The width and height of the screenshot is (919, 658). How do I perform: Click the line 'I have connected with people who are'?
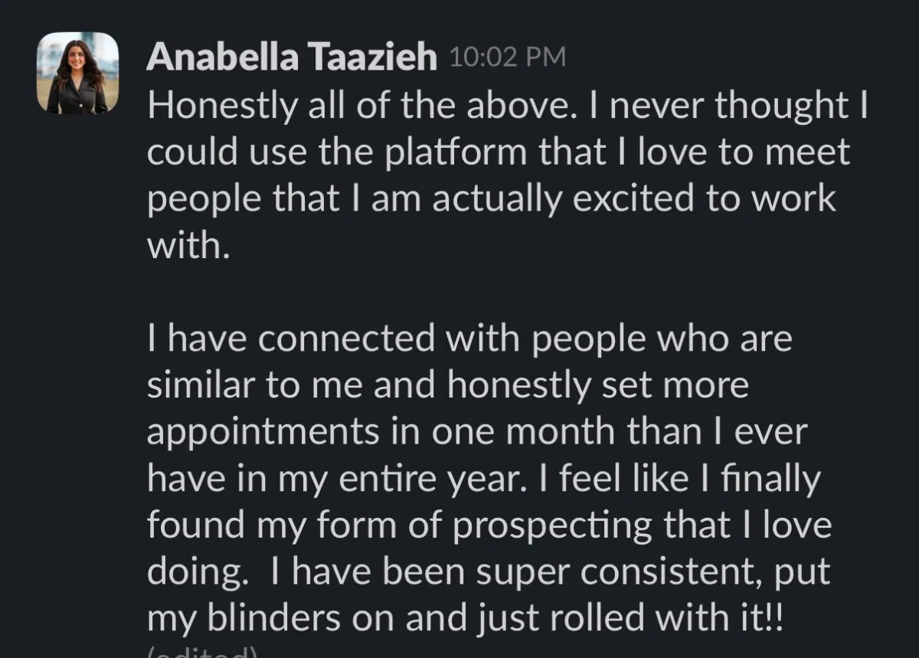pos(469,339)
